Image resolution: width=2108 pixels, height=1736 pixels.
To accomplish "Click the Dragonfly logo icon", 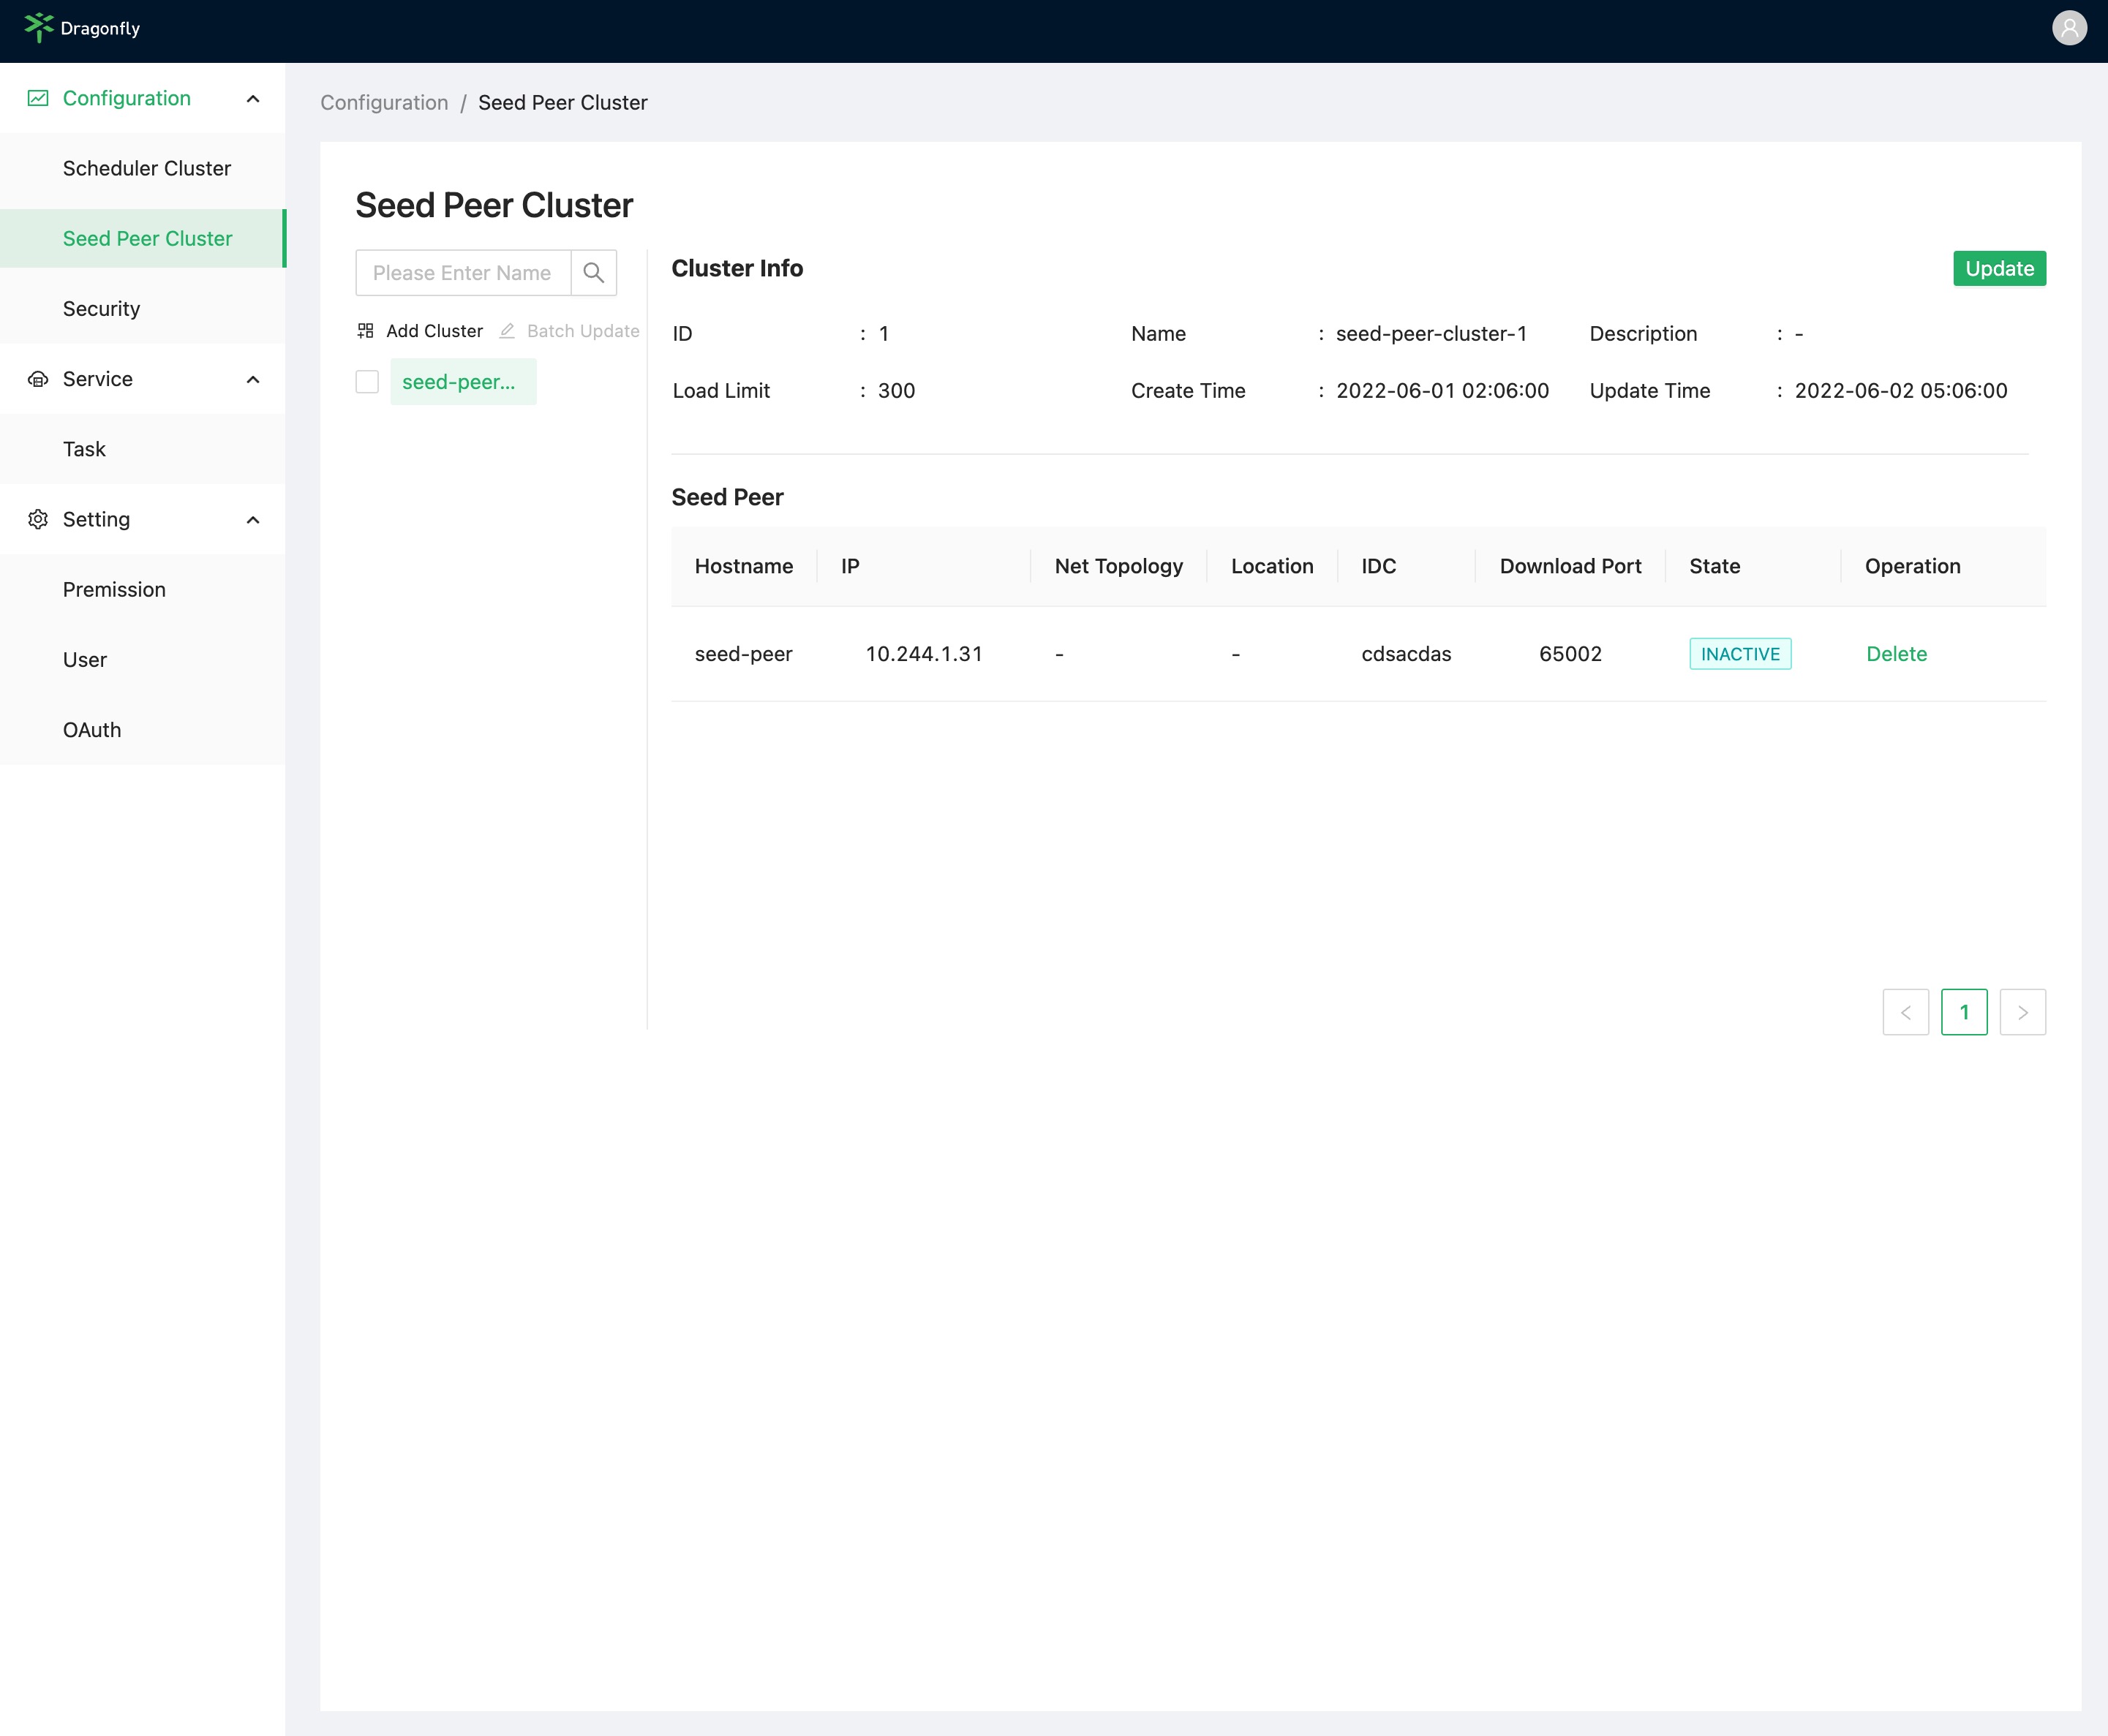I will 33,26.
